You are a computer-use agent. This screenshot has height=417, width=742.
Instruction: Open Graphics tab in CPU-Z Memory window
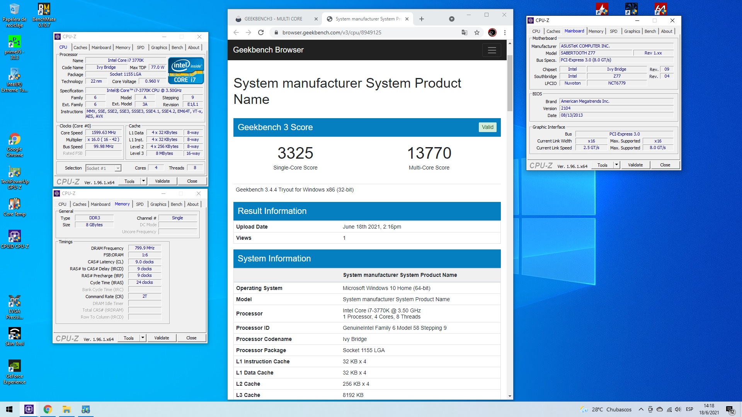(x=158, y=204)
